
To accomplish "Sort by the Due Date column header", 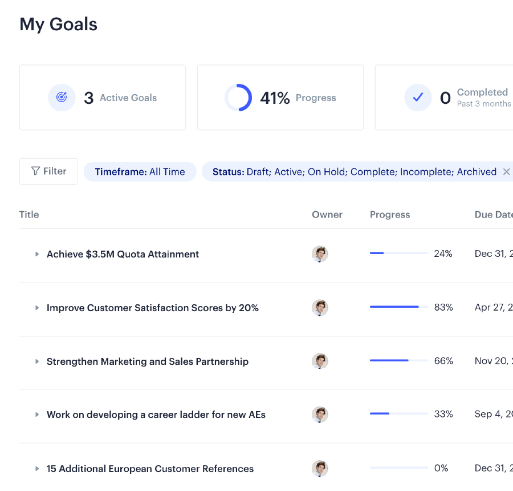I will point(494,214).
